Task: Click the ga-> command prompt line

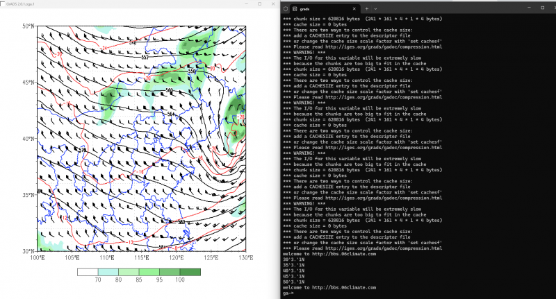Action: pyautogui.click(x=291, y=293)
